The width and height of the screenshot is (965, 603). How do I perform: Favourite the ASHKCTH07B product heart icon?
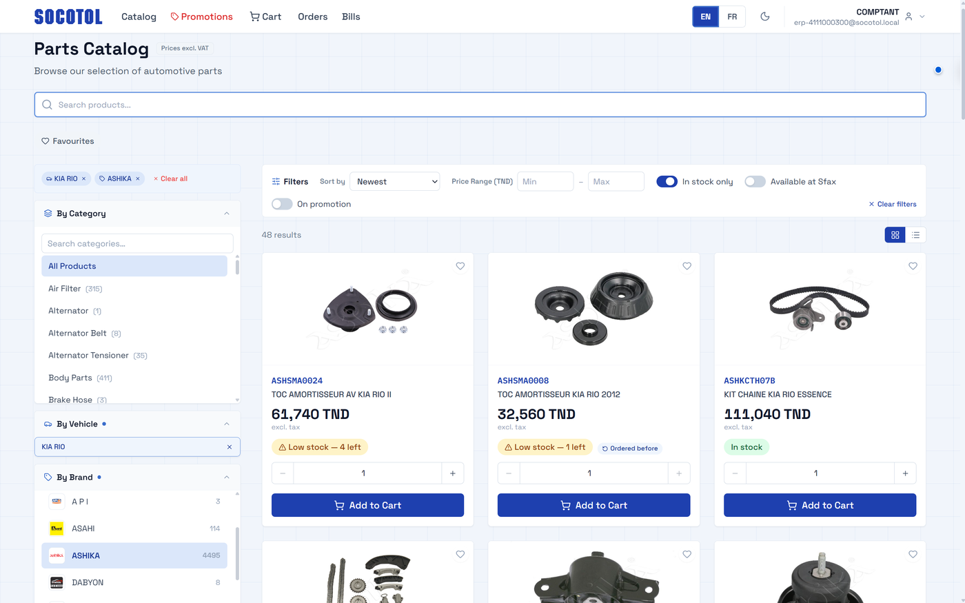pyautogui.click(x=913, y=266)
